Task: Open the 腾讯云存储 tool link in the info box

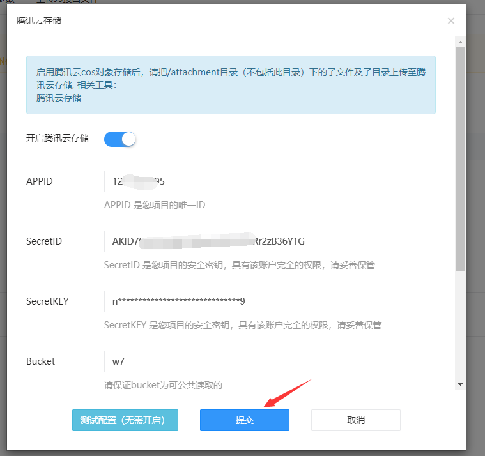Action: click(x=59, y=98)
